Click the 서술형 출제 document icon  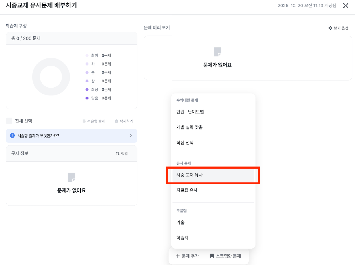[x=84, y=121]
